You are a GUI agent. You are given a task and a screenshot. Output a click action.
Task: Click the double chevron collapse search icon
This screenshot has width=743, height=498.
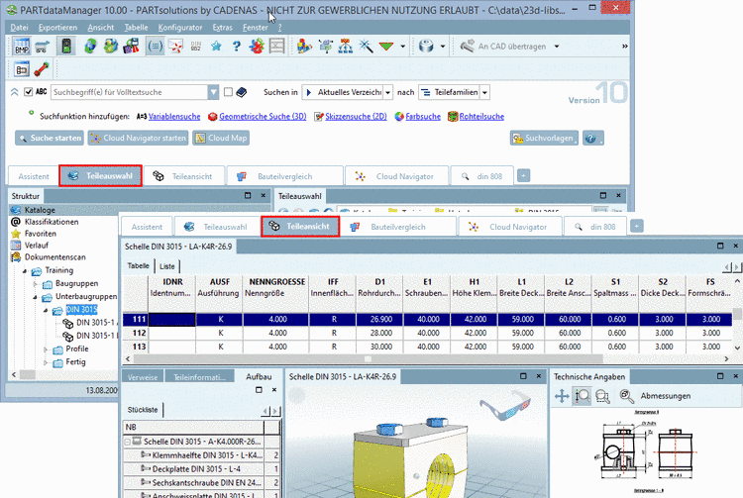pyautogui.click(x=15, y=92)
